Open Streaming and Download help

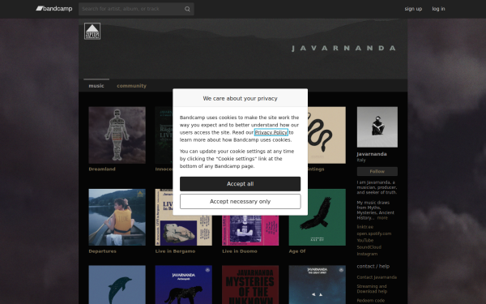tap(372, 289)
